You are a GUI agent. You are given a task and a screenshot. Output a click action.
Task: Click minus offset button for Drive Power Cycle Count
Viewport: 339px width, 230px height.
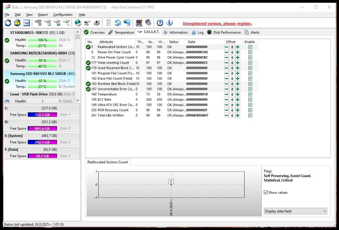click(226, 58)
